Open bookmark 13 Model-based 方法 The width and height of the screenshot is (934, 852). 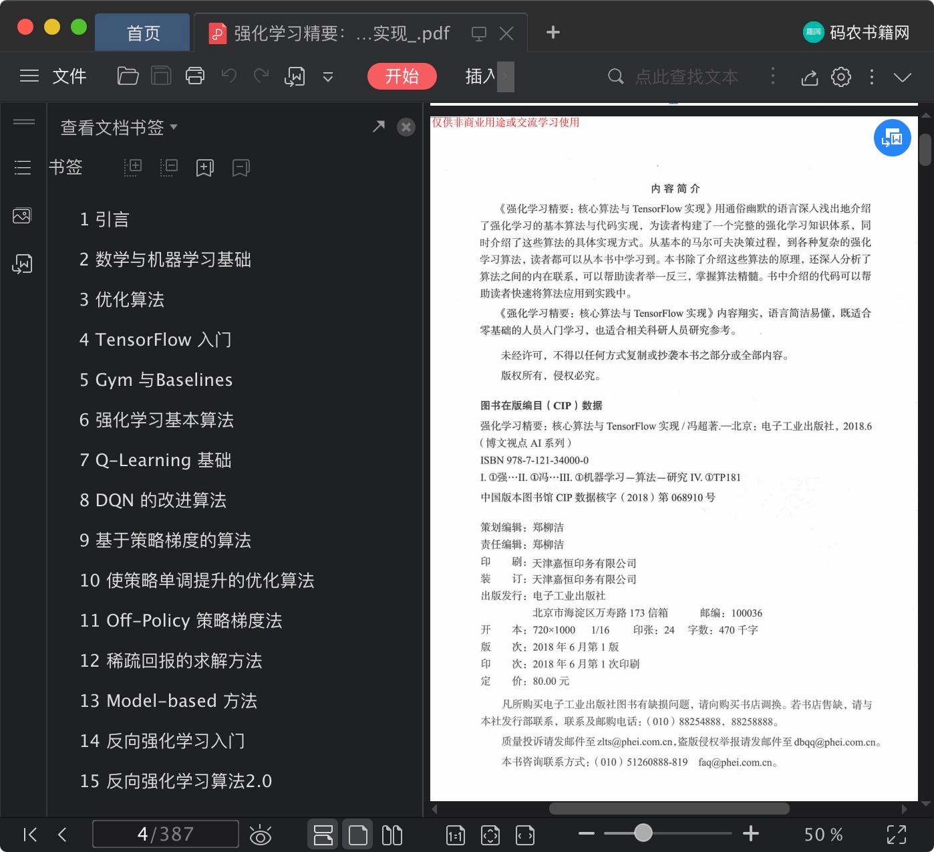coord(168,701)
